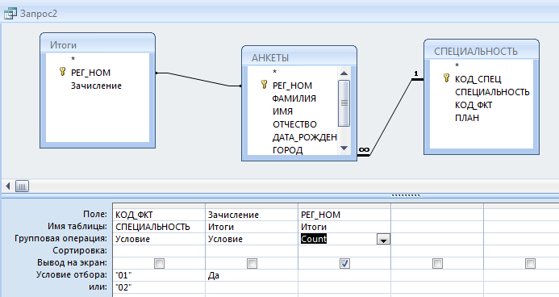Click Условие group operation for Зачисление
Image resolution: width=559 pixels, height=297 pixels.
coord(252,239)
